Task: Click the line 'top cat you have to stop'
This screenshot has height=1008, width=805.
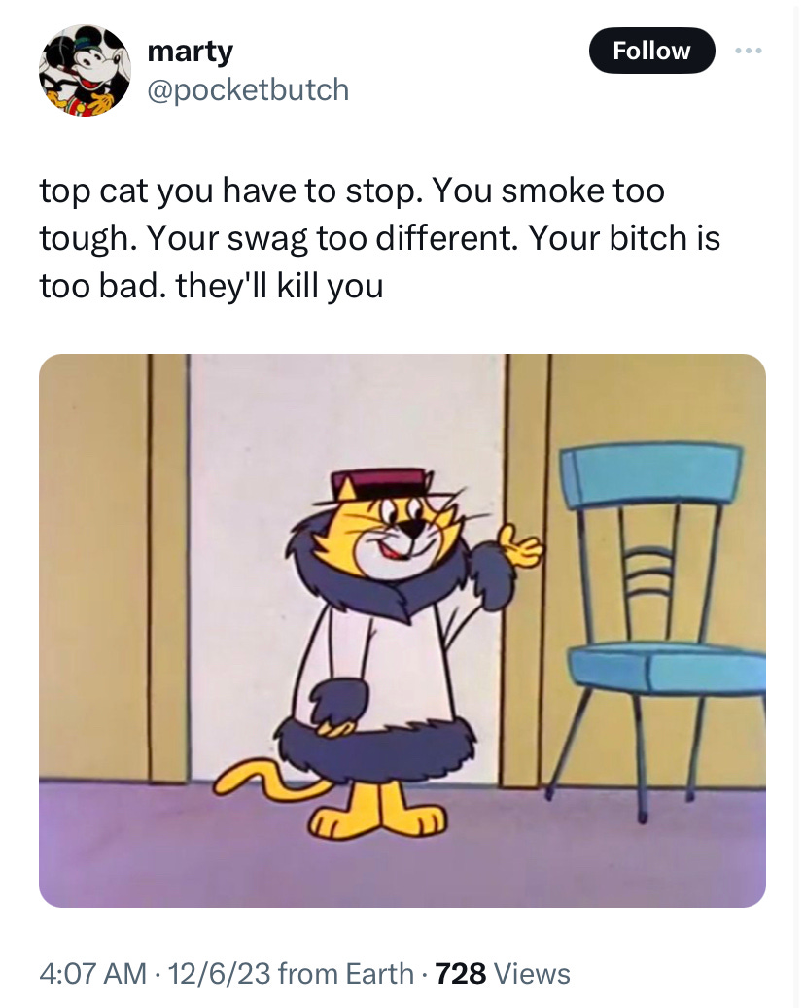Action: 231,191
